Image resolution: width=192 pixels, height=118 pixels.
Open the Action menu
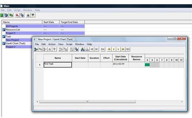point(52,44)
